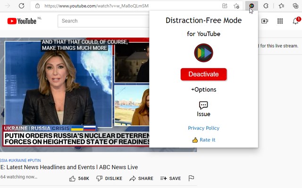Screen dimensions: 302x188
Task: Click the site lock icon in address bar
Action: 38,6
